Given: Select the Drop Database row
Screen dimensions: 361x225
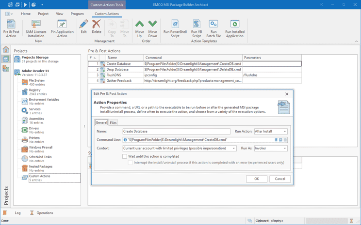Looking at the screenshot, I should (x=195, y=69).
